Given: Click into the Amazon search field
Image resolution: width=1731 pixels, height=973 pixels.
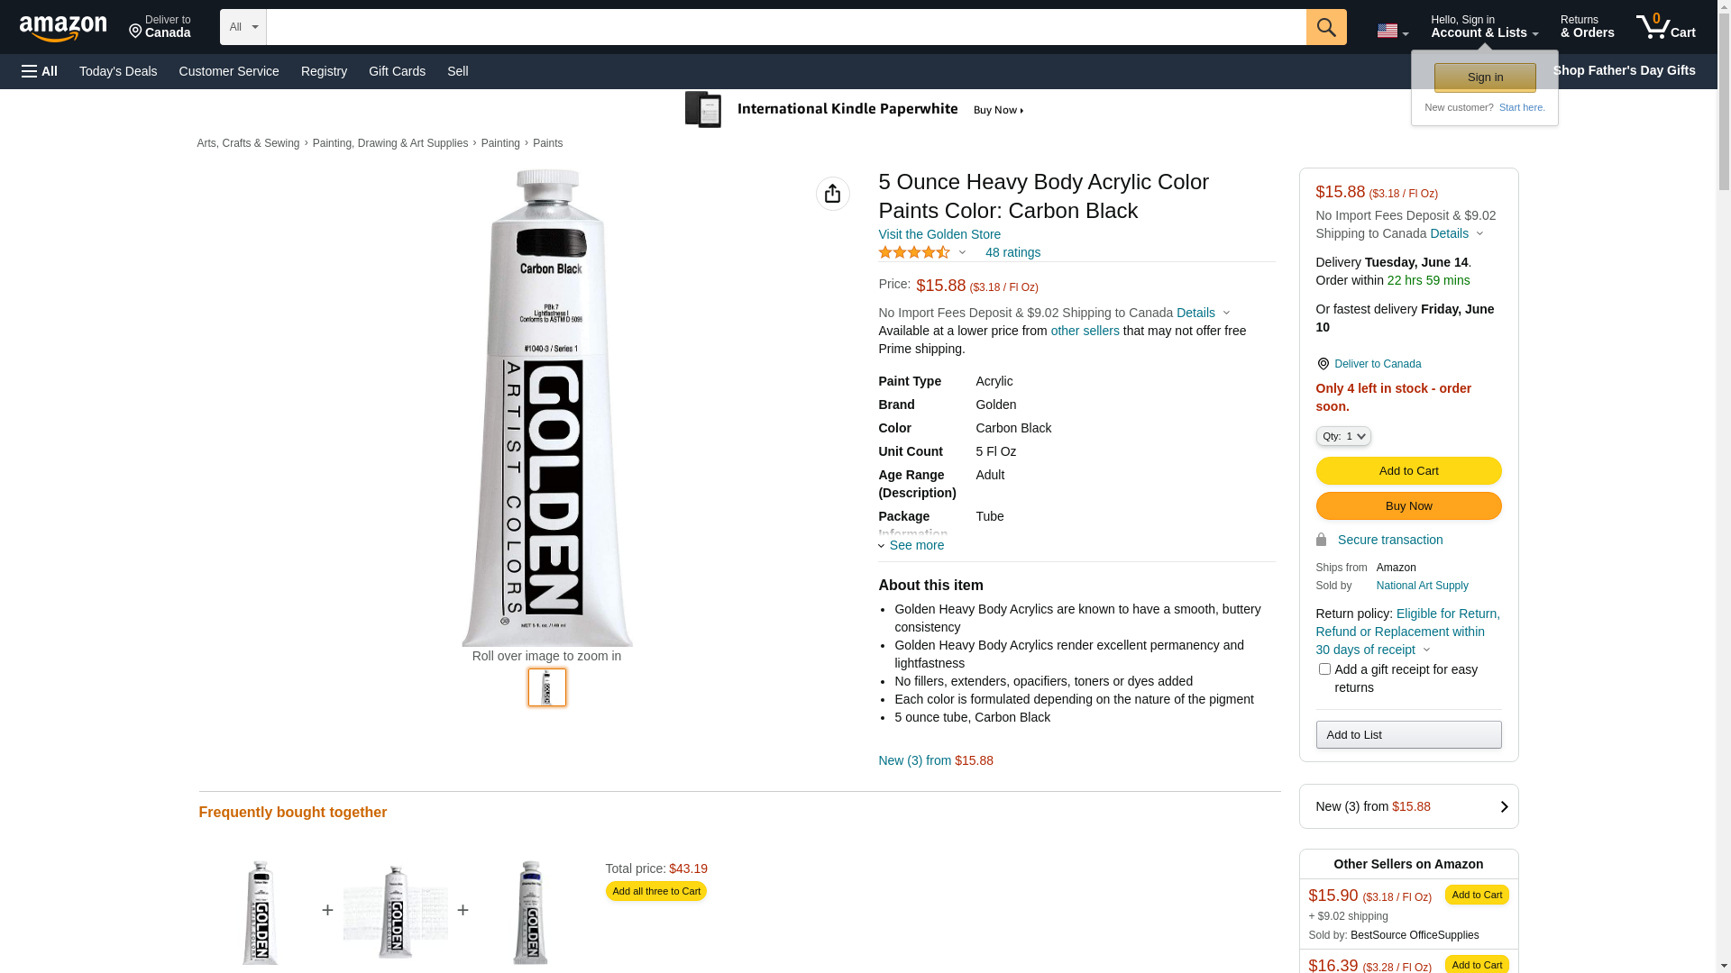Looking at the screenshot, I should click(x=785, y=27).
